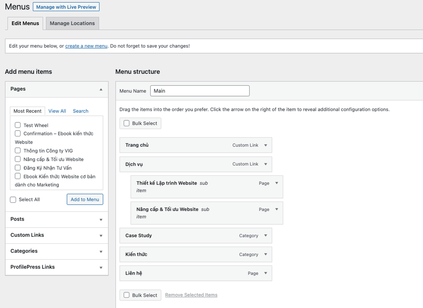Image resolution: width=423 pixels, height=308 pixels.
Task: Open the ProfilePress Links section
Action: pos(101,267)
